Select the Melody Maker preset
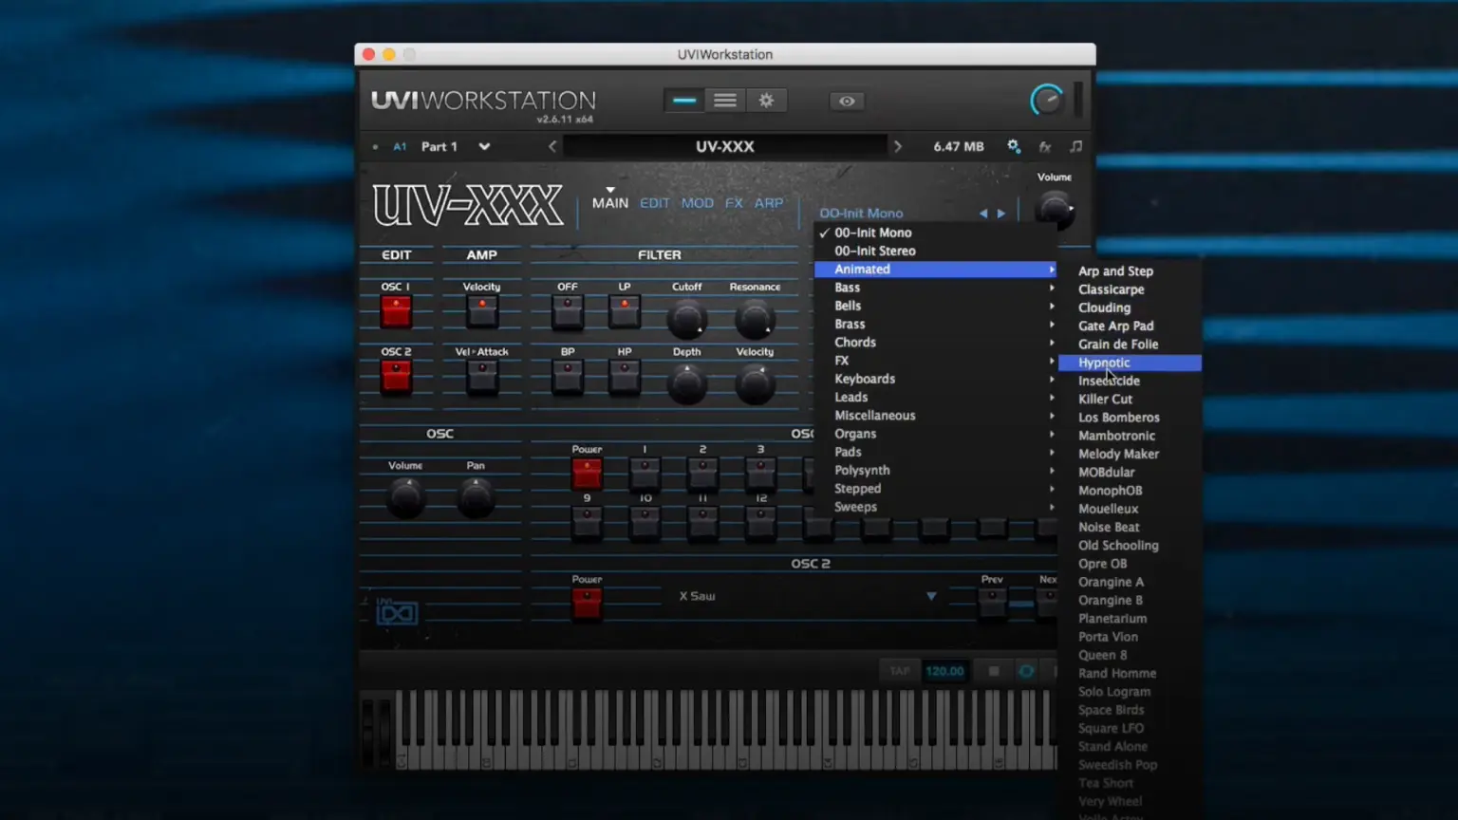Screen dimensions: 1458x820 click(x=1130, y=454)
